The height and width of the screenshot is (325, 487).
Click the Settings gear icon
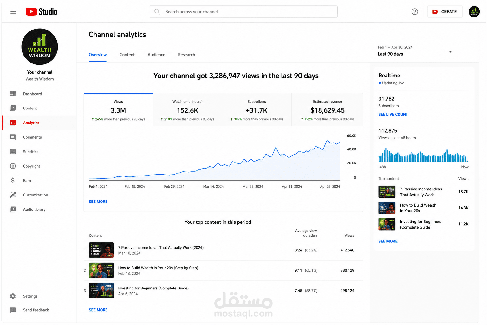13,296
